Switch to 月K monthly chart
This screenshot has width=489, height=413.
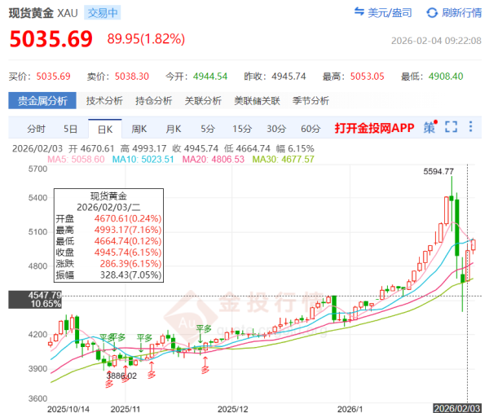[174, 129]
